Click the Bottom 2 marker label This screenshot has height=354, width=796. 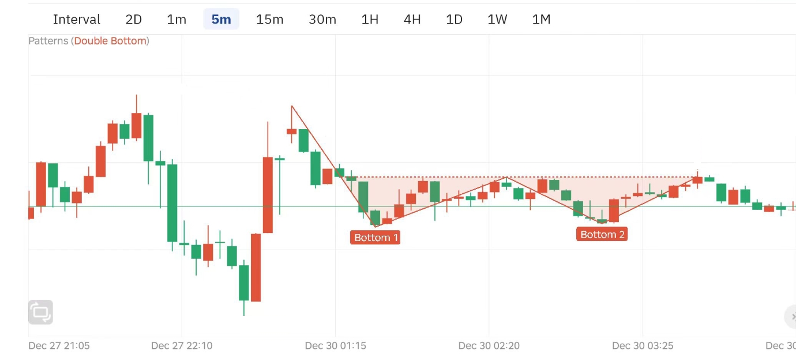602,234
